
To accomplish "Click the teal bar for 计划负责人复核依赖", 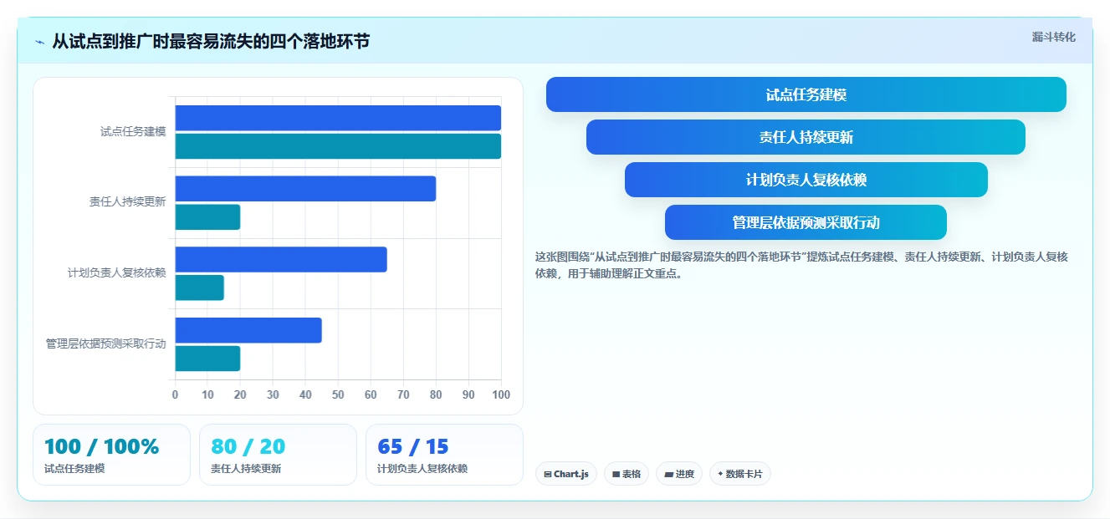I will point(200,287).
